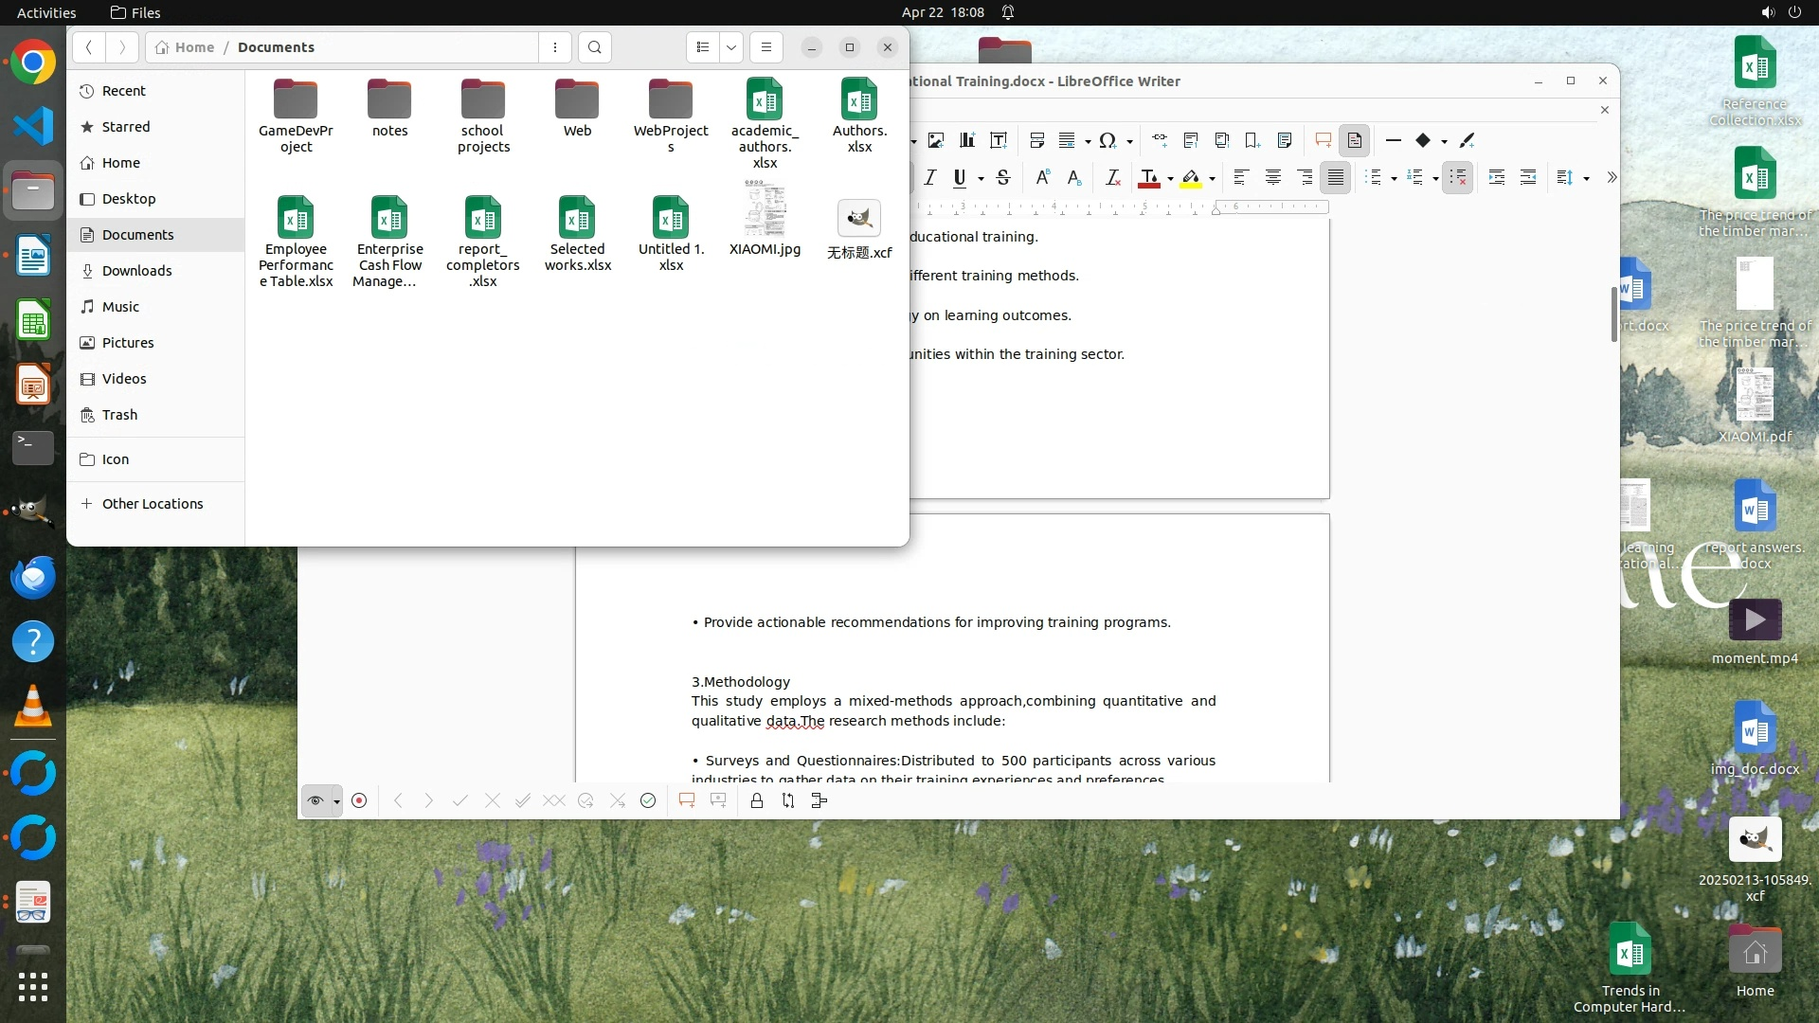This screenshot has height=1023, width=1819.
Task: Open the XIAOMI.jpg thumbnail
Action: click(x=765, y=210)
